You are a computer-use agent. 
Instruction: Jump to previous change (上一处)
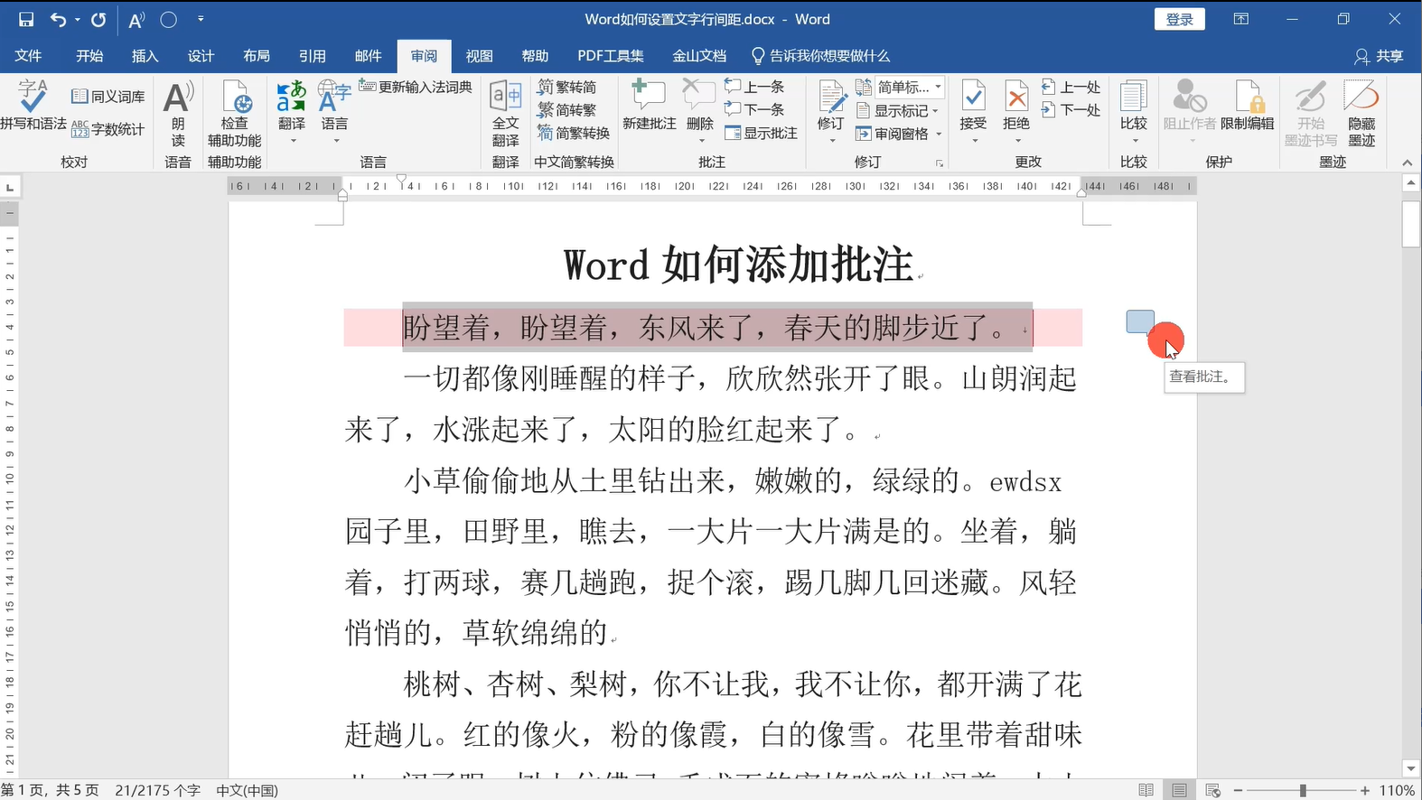(x=1071, y=87)
